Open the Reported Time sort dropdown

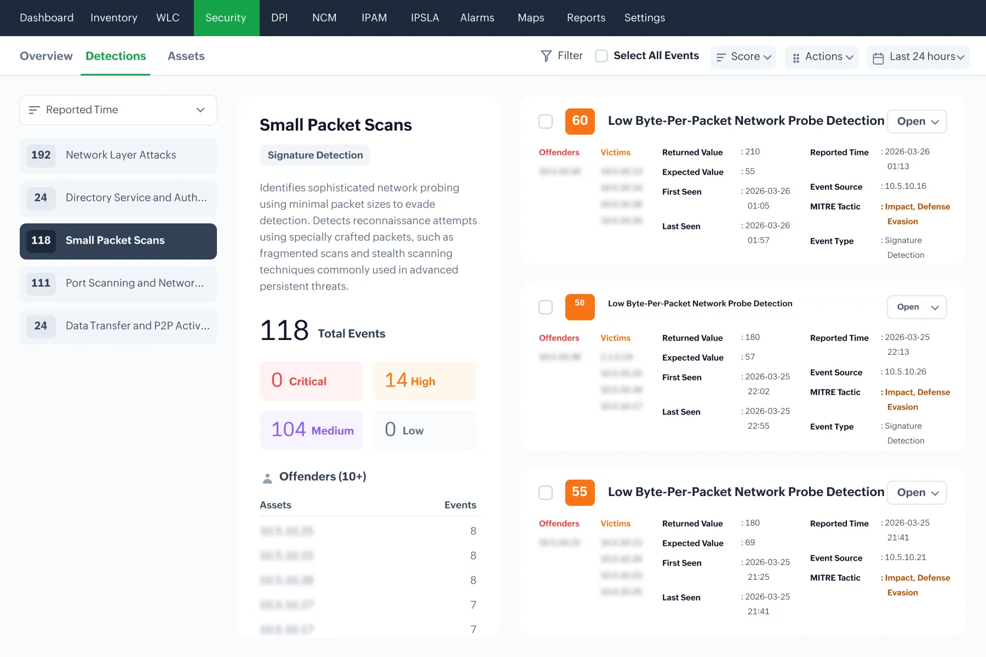tap(118, 110)
